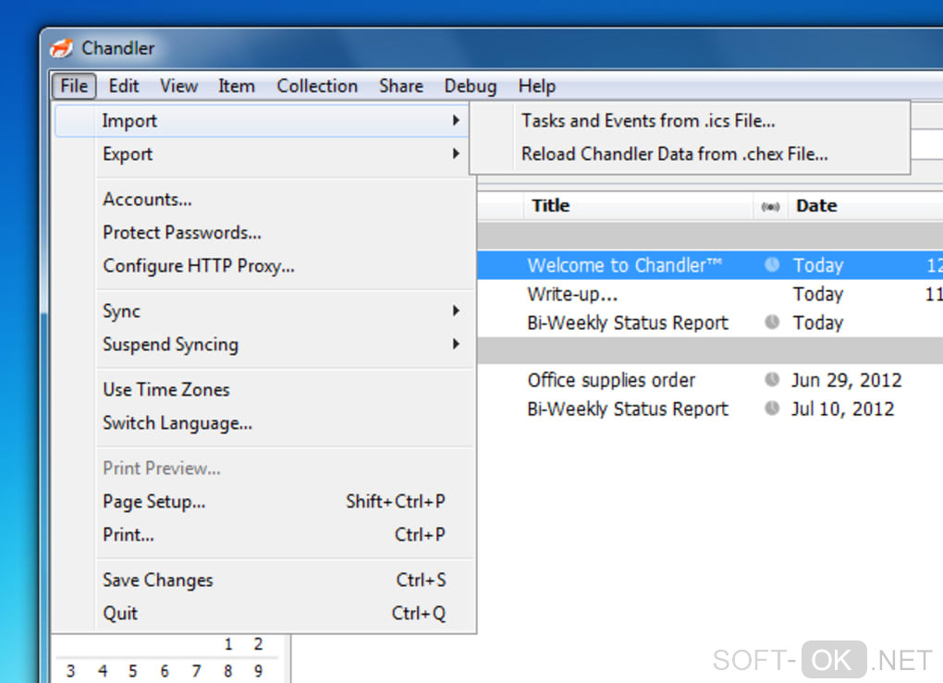This screenshot has width=943, height=683.
Task: Pick day 7 in the mini calendar
Action: [x=196, y=671]
